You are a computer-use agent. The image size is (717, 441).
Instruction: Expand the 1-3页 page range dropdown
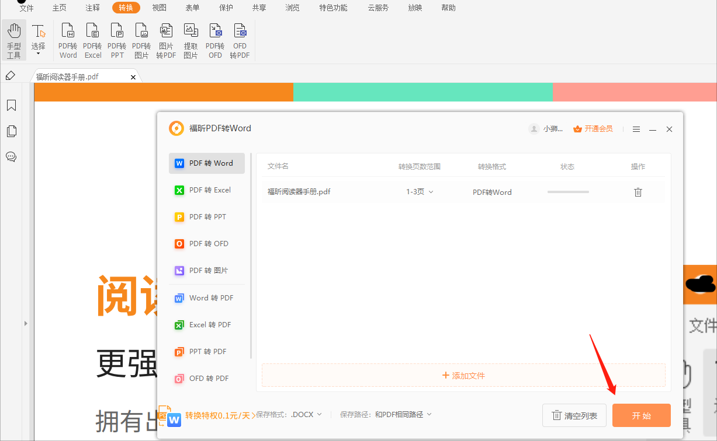pyautogui.click(x=419, y=191)
